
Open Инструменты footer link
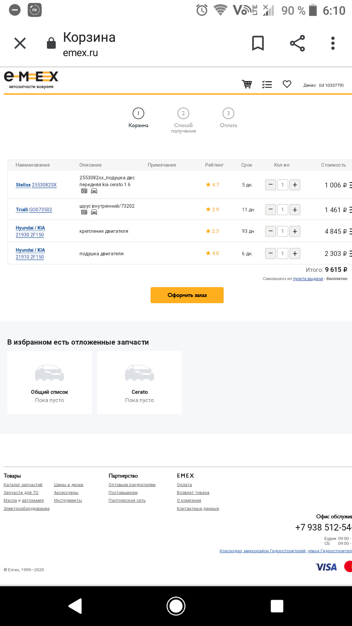[68, 500]
